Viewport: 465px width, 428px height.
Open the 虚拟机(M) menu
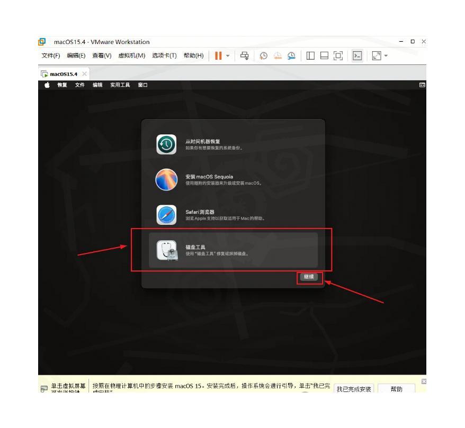pyautogui.click(x=132, y=56)
